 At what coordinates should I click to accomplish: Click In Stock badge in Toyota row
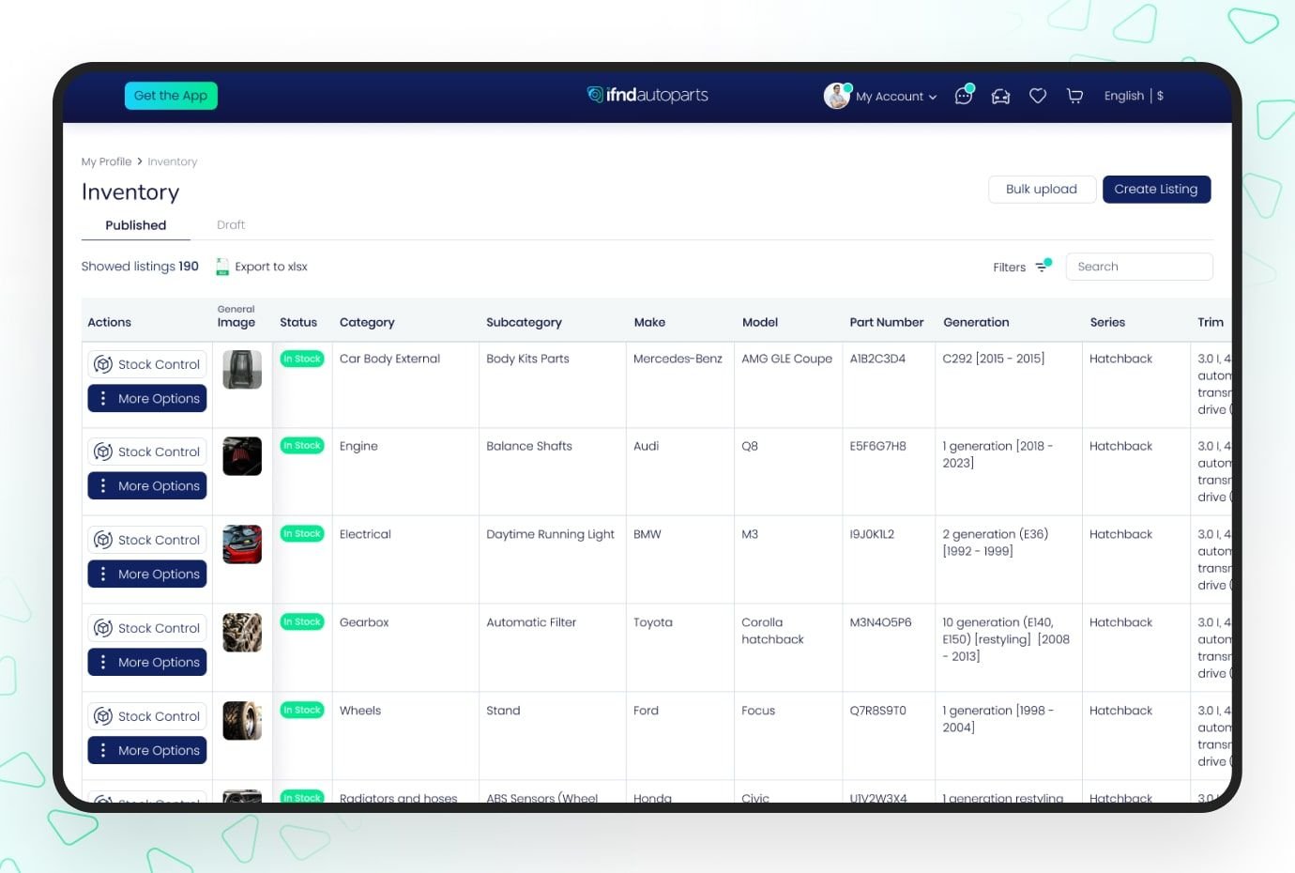302,622
